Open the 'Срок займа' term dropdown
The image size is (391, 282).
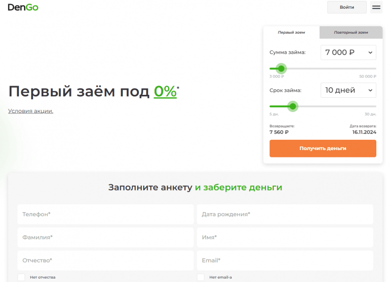coord(348,90)
